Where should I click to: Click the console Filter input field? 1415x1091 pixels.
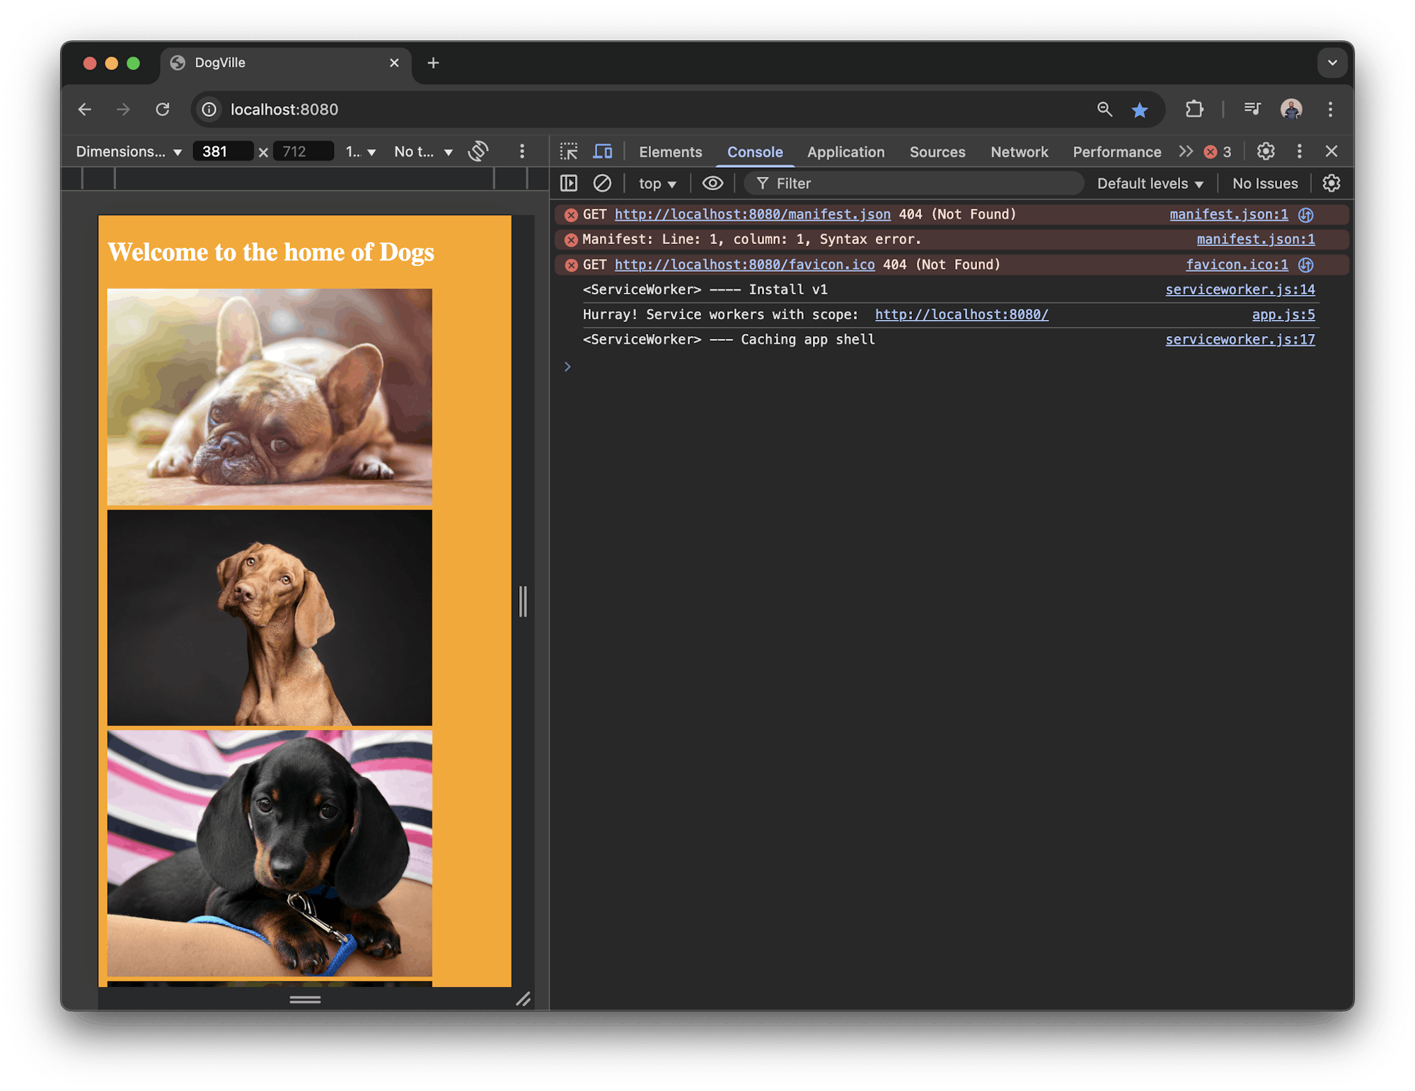920,183
